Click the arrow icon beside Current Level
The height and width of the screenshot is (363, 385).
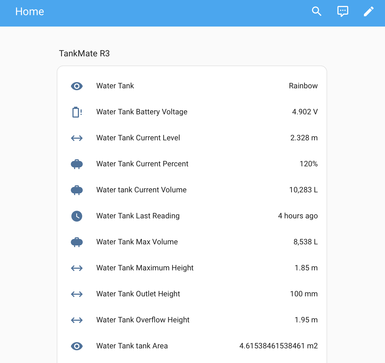tap(77, 138)
